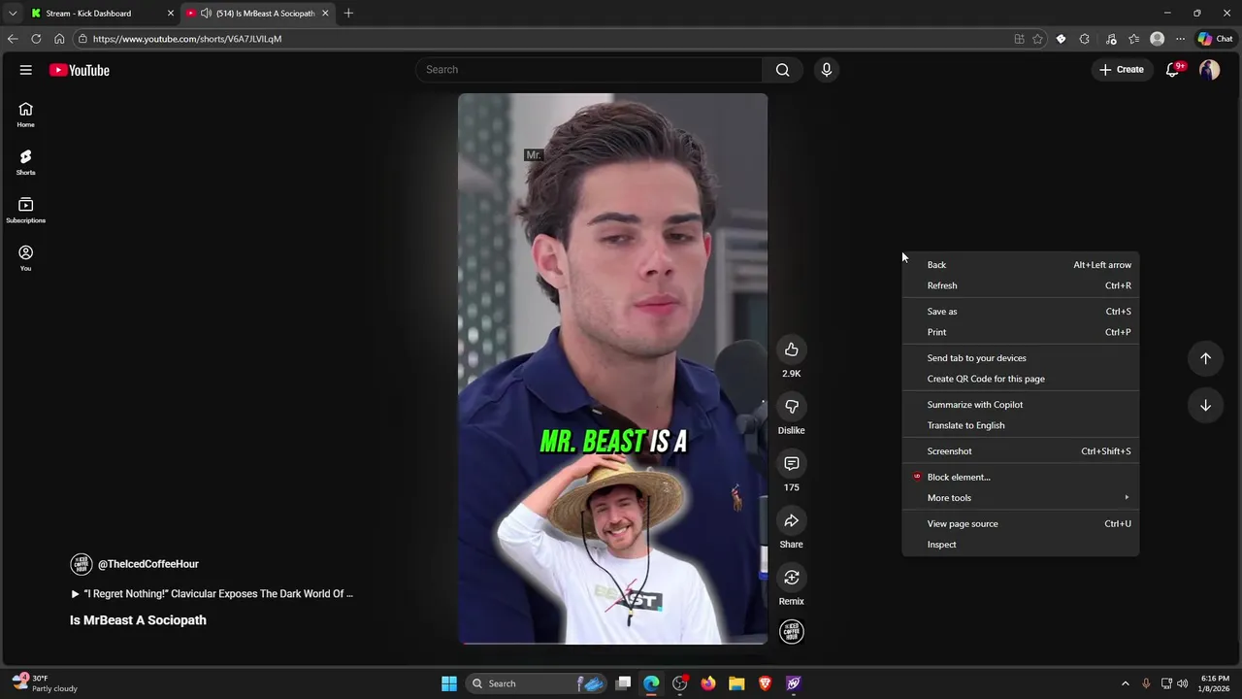The height and width of the screenshot is (699, 1242).
Task: Open the Iced Coffee Hour sound thumbnail
Action: [x=792, y=632]
